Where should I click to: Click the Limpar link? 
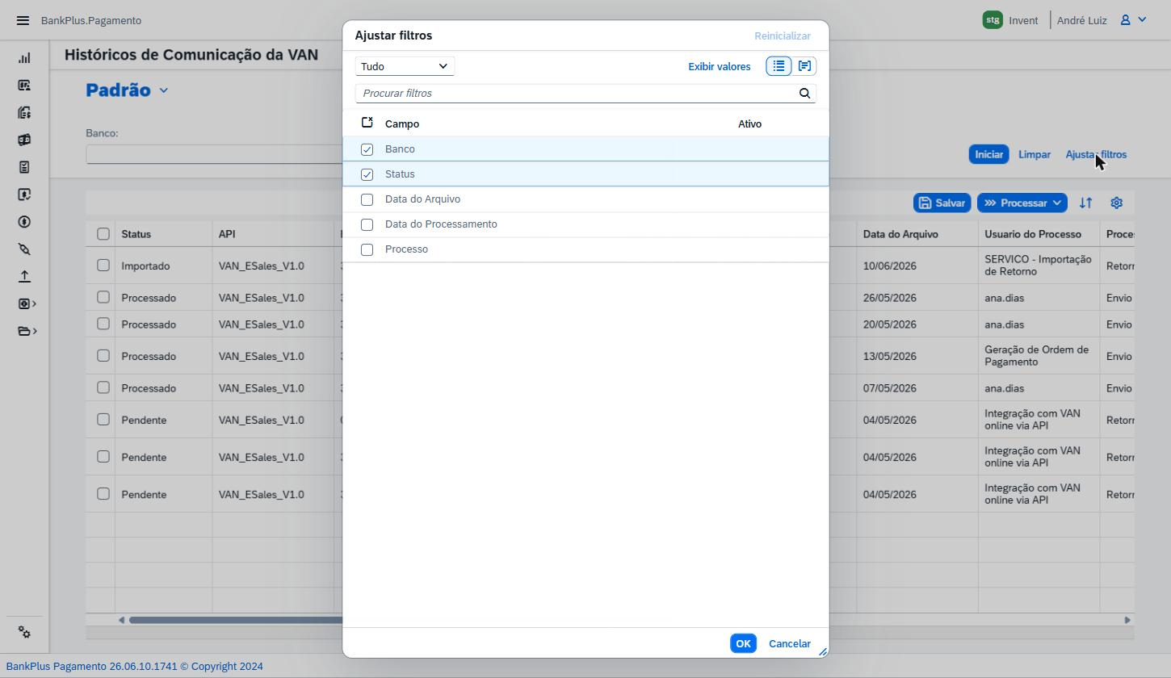[1035, 154]
